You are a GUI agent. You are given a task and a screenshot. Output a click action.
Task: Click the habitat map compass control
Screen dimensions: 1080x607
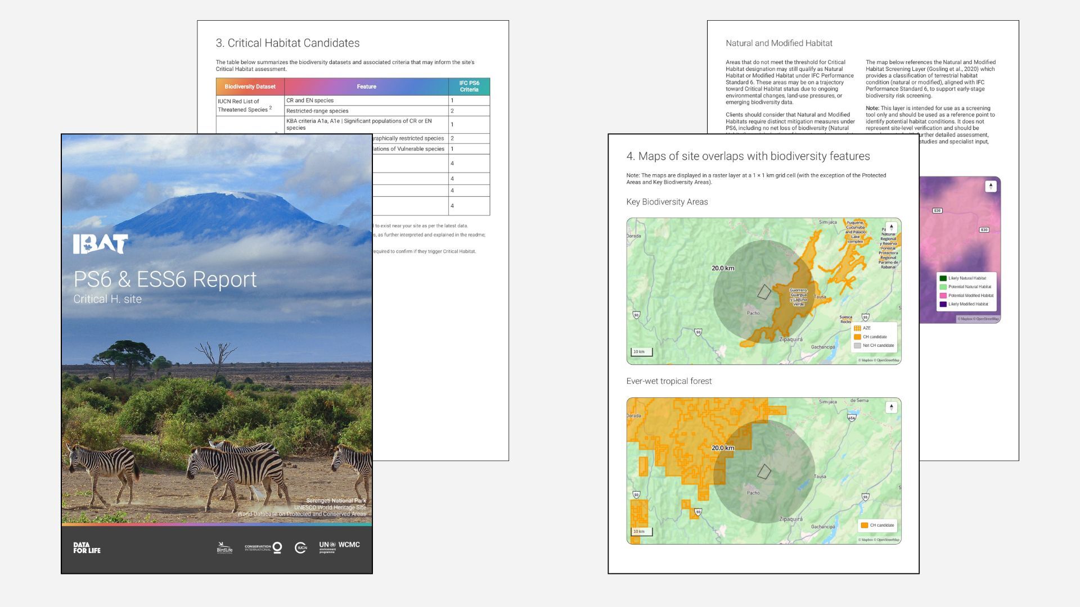[x=991, y=186]
